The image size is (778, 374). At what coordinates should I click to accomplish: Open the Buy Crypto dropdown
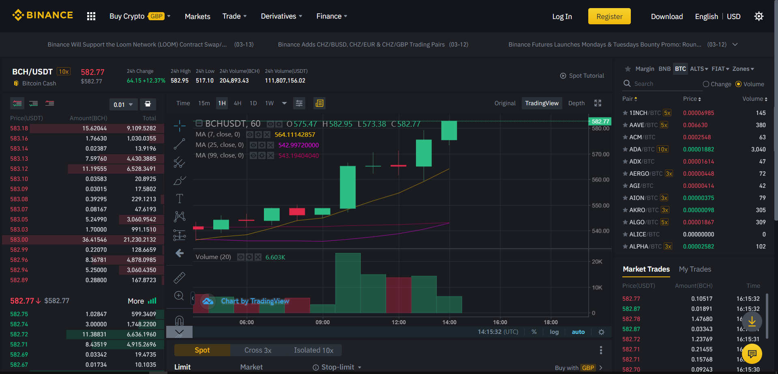pyautogui.click(x=140, y=16)
